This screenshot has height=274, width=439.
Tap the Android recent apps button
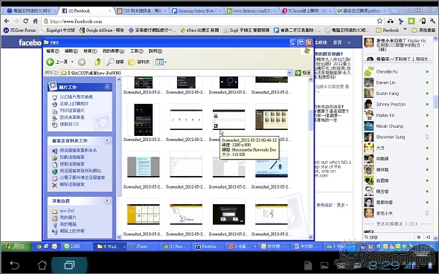click(69, 265)
